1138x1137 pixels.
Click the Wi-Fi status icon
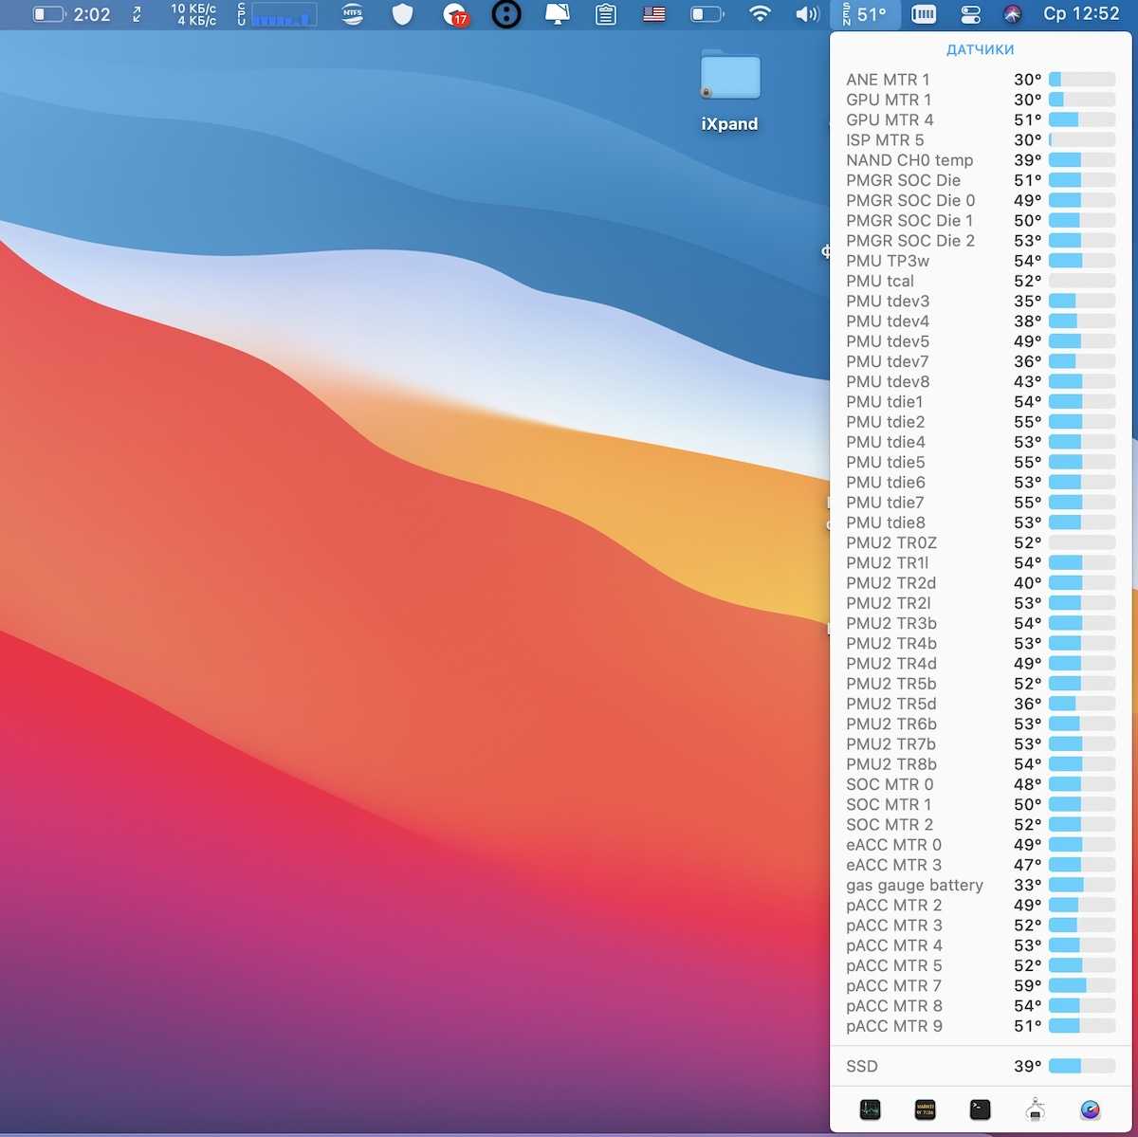tap(760, 14)
